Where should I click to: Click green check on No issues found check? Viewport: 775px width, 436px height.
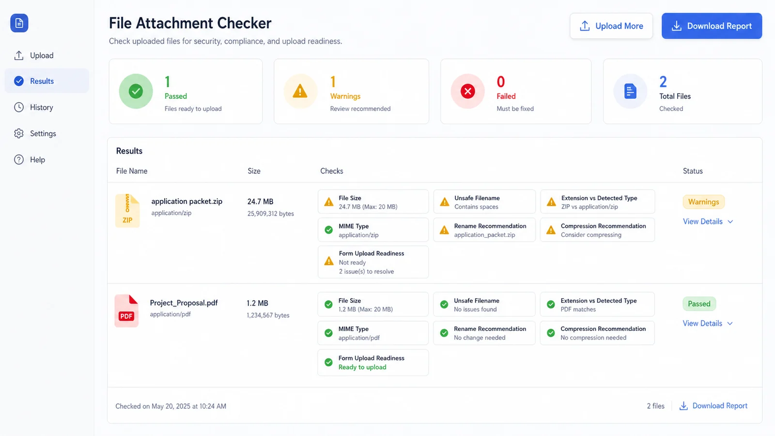click(x=444, y=305)
